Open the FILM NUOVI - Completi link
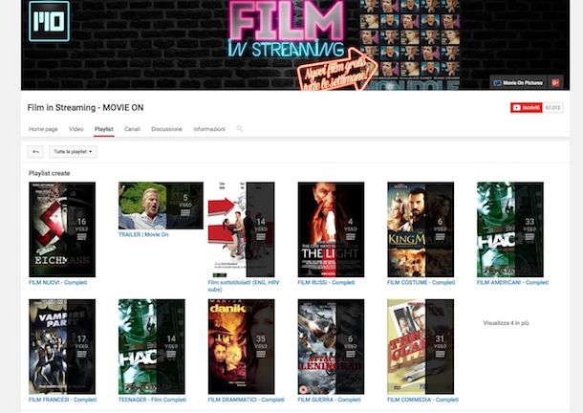The image size is (583, 413). click(x=58, y=282)
